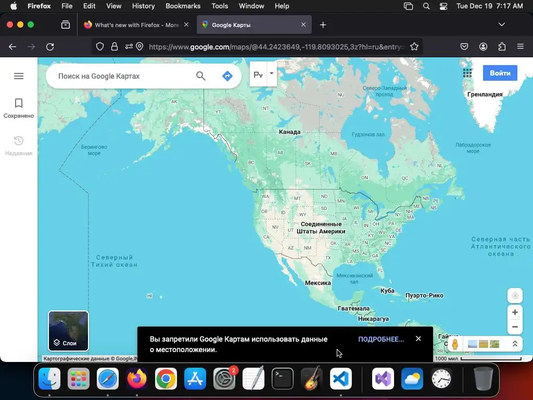The image size is (533, 400).
Task: Click the ПОДРОБНЕЕ link
Action: pyautogui.click(x=381, y=339)
